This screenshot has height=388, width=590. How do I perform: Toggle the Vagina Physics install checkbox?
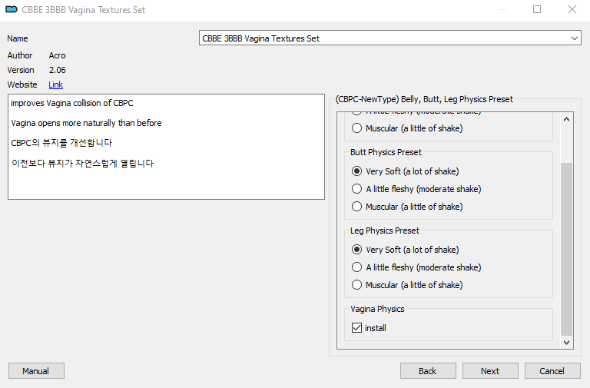point(356,328)
